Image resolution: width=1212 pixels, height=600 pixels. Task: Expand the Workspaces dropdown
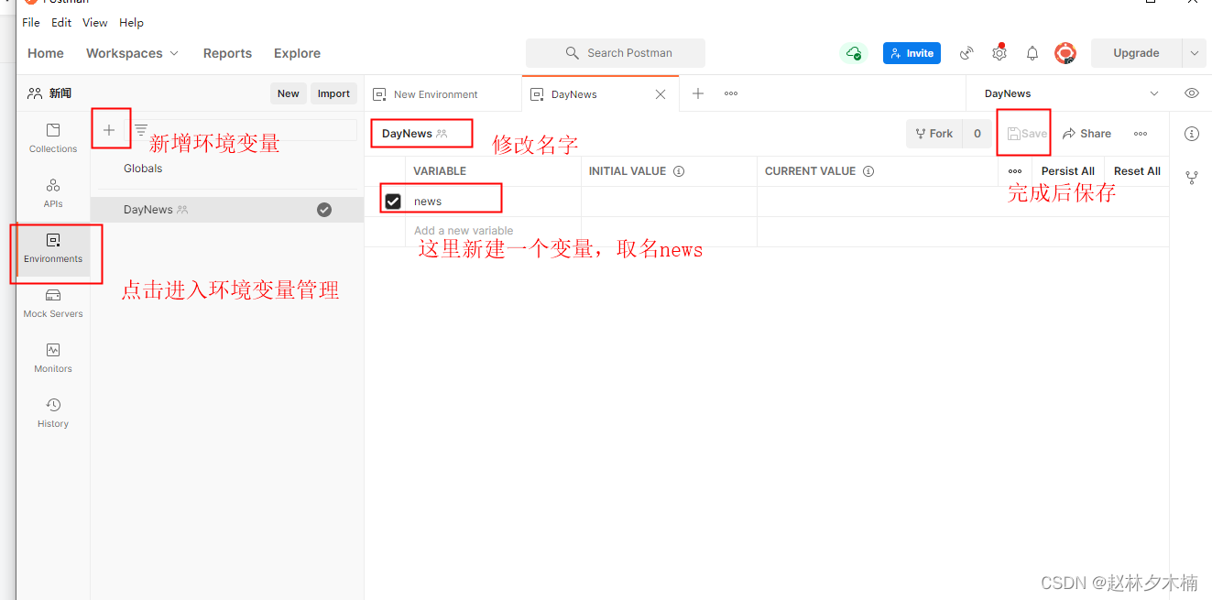[x=133, y=53]
